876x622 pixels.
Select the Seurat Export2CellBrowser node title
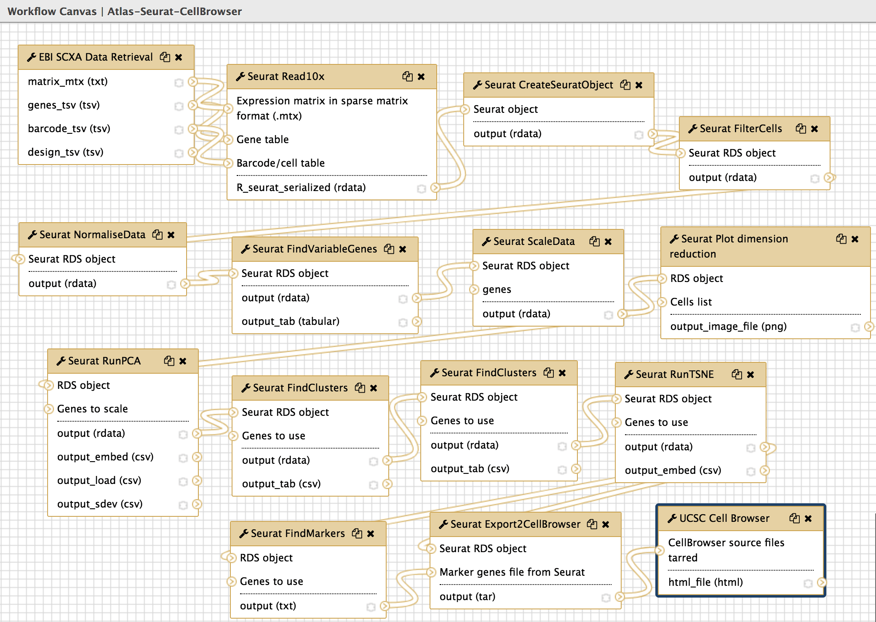(515, 524)
